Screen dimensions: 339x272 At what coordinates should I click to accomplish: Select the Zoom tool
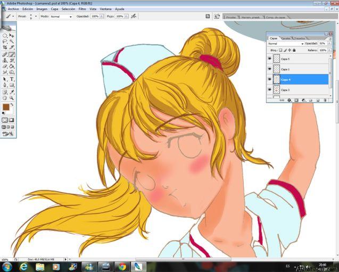click(12, 98)
